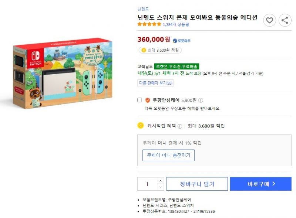The height and width of the screenshot is (218, 296).
Task: Click the quantity input field
Action: click(147, 184)
